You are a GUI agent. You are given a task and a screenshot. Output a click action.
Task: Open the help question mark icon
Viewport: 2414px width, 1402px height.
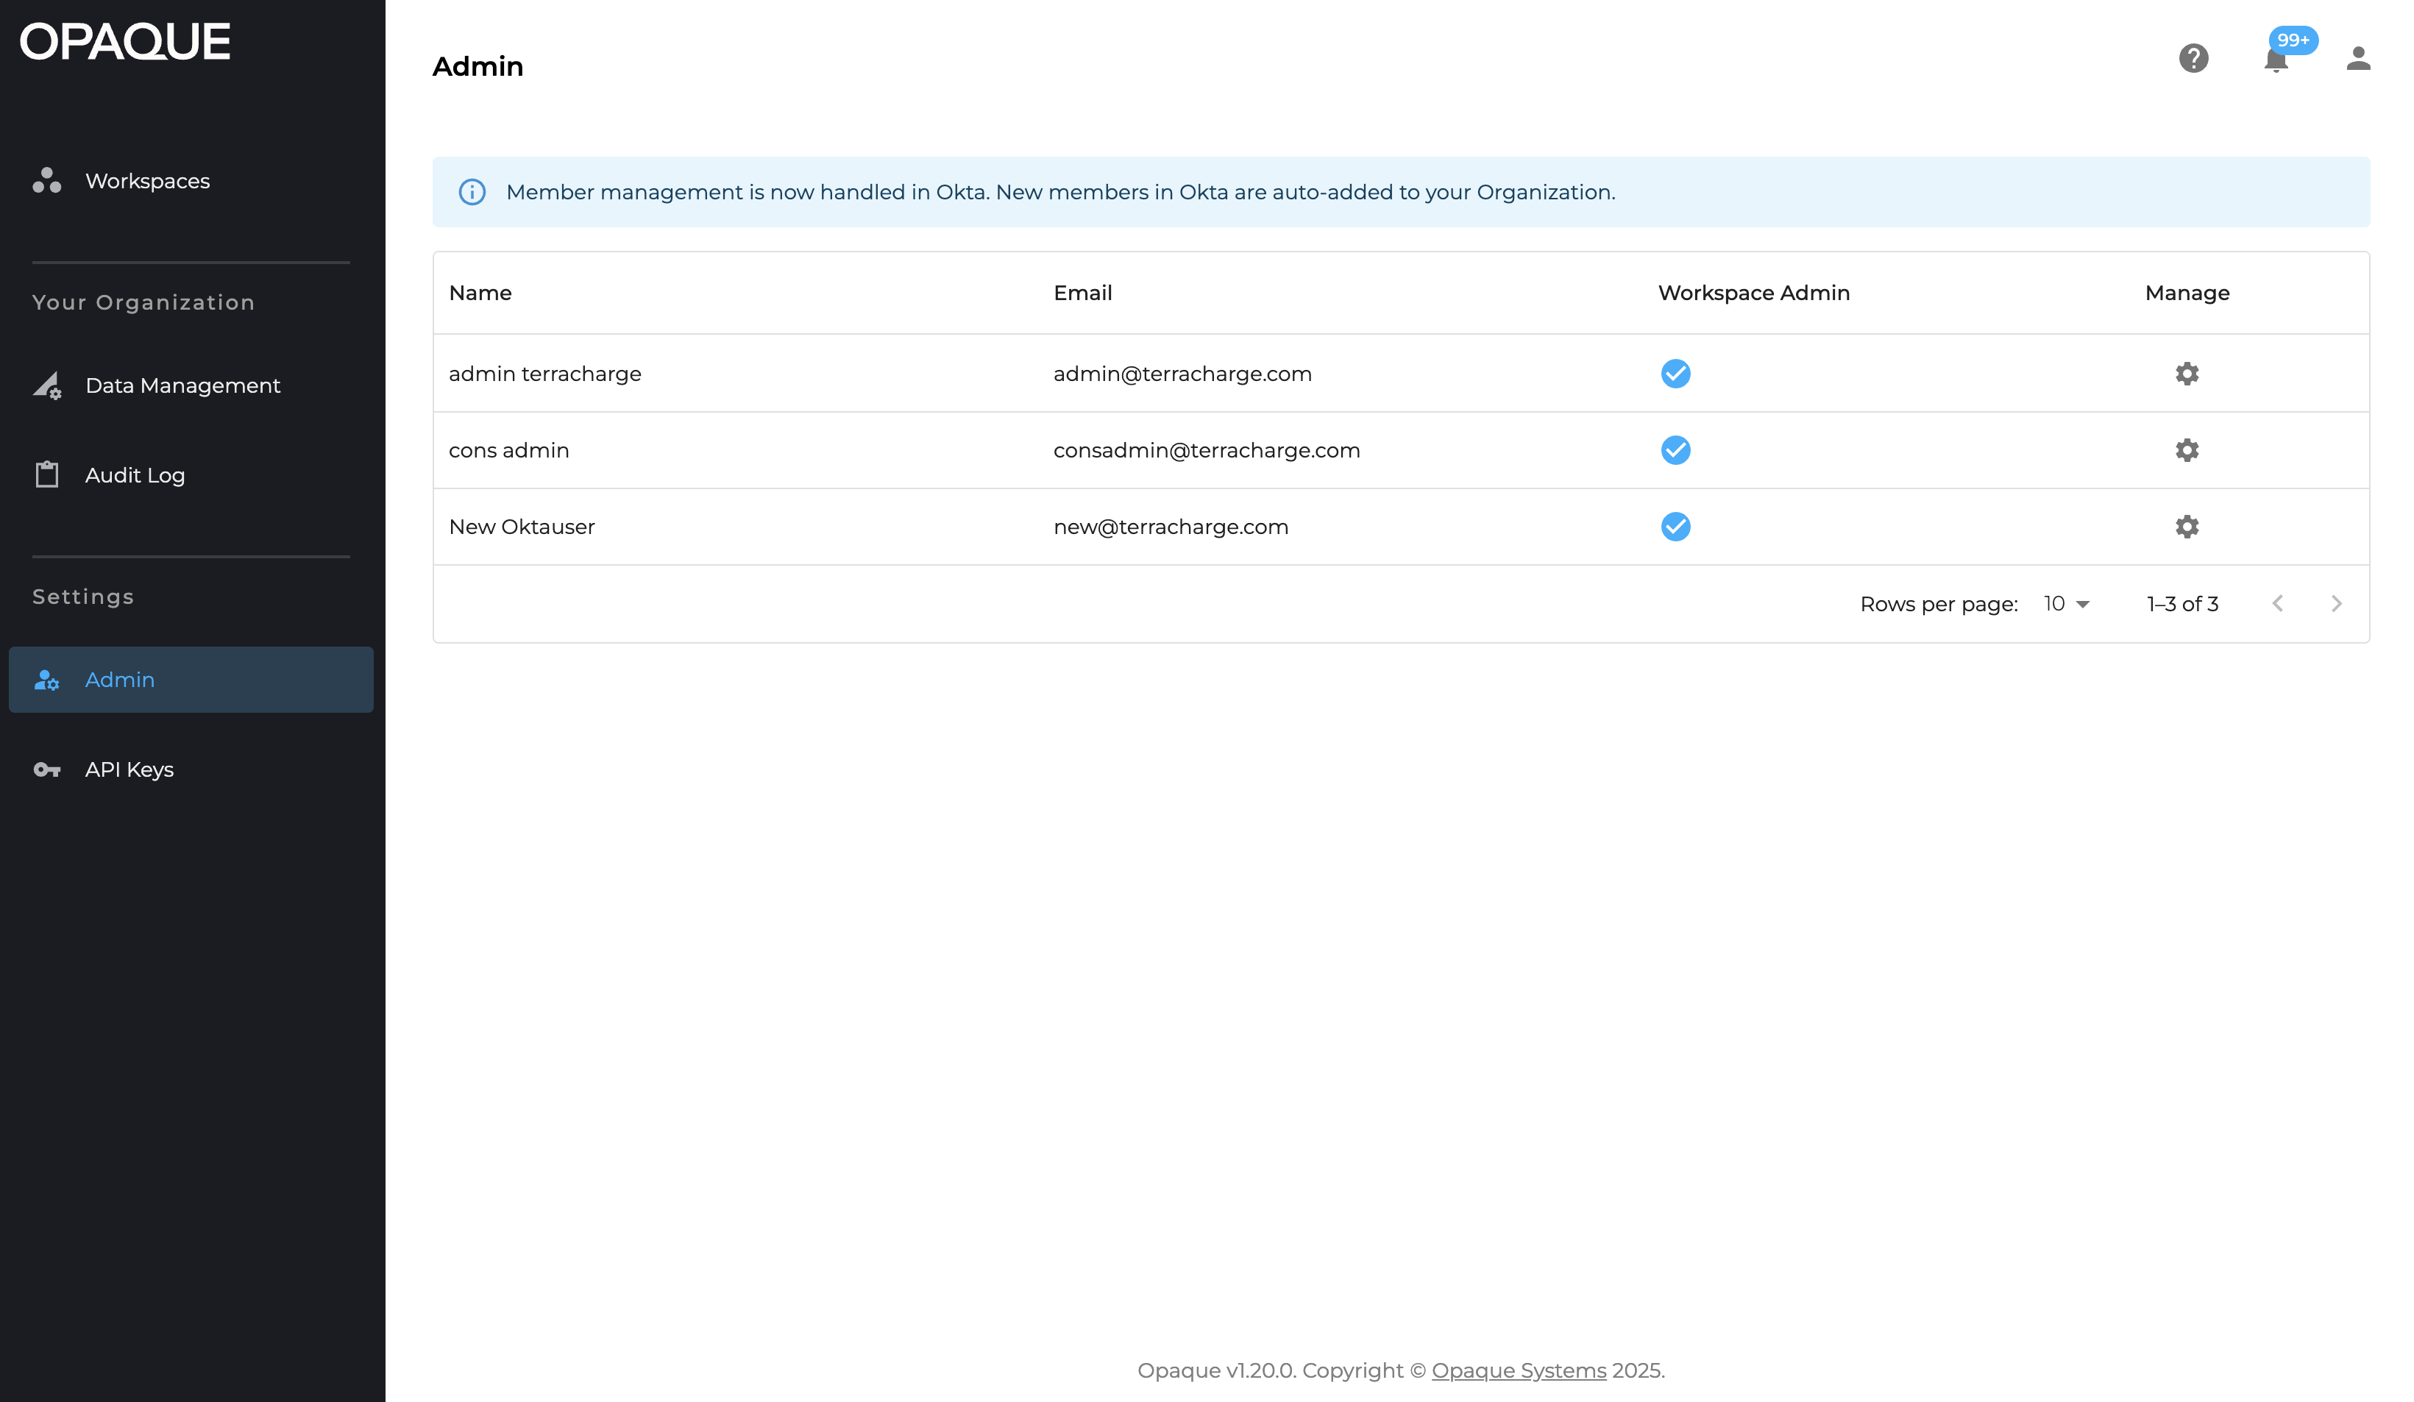pyautogui.click(x=2193, y=58)
